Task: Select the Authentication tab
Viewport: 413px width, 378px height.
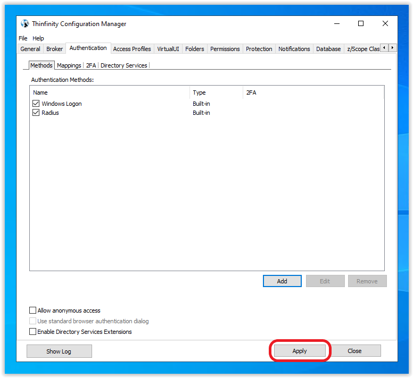Action: tap(88, 48)
